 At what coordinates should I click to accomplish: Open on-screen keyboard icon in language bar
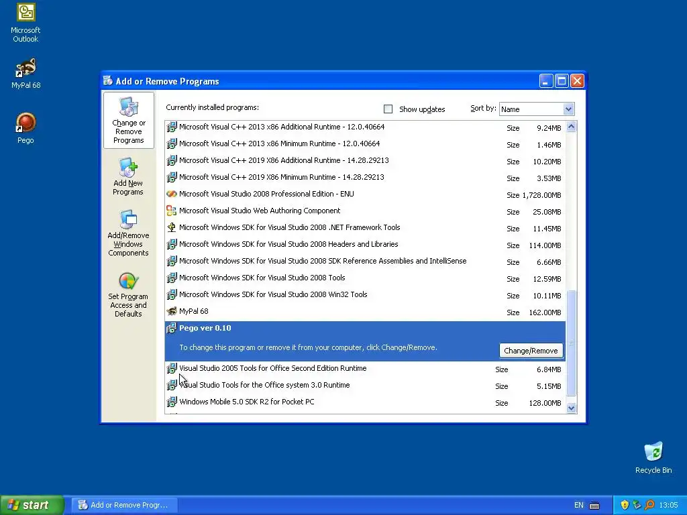coord(594,506)
